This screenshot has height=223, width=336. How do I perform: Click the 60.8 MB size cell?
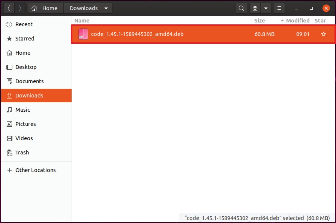click(x=264, y=34)
